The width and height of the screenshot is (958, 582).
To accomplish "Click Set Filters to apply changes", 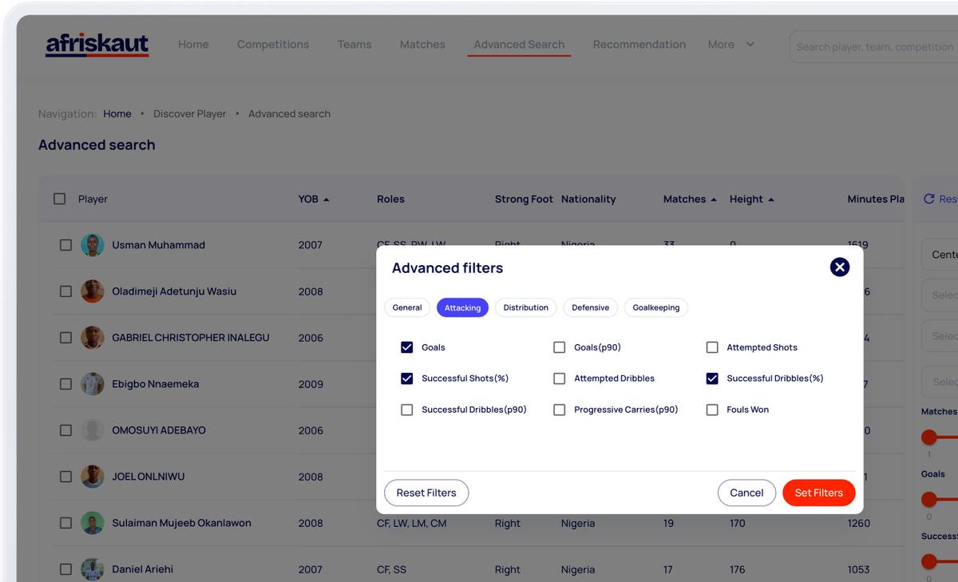I will pyautogui.click(x=818, y=493).
